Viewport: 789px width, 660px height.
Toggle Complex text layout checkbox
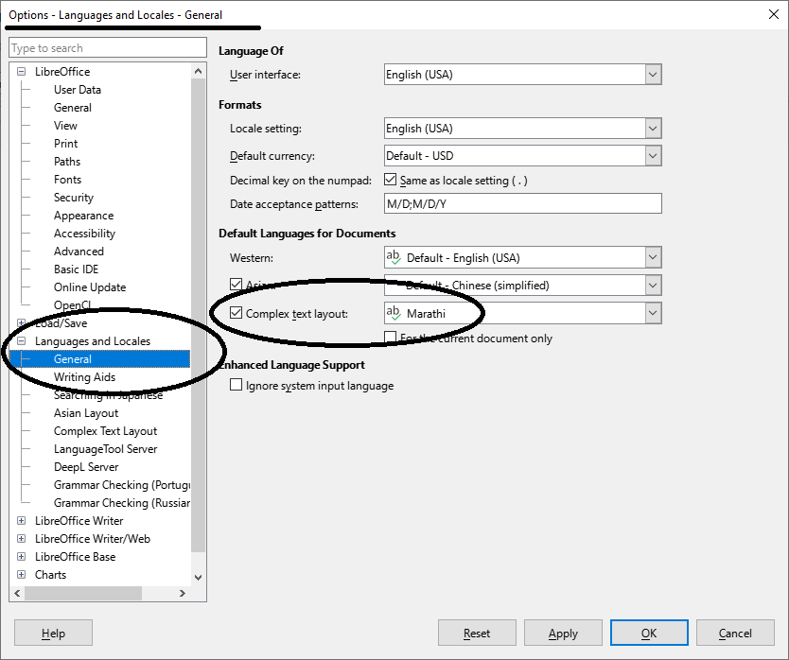pyautogui.click(x=237, y=313)
